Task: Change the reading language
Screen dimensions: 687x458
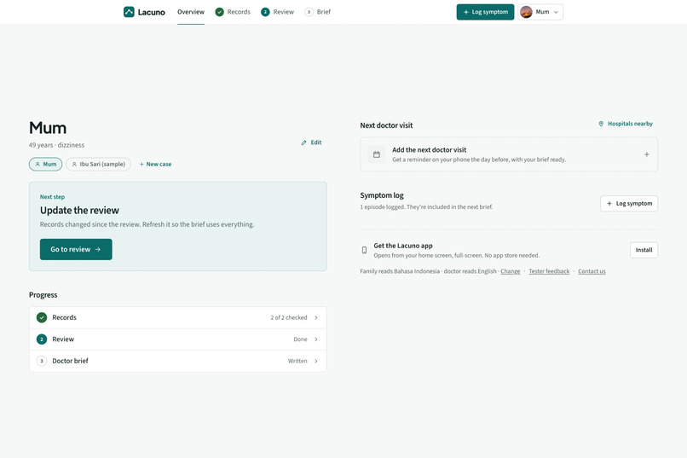Action: 511,271
